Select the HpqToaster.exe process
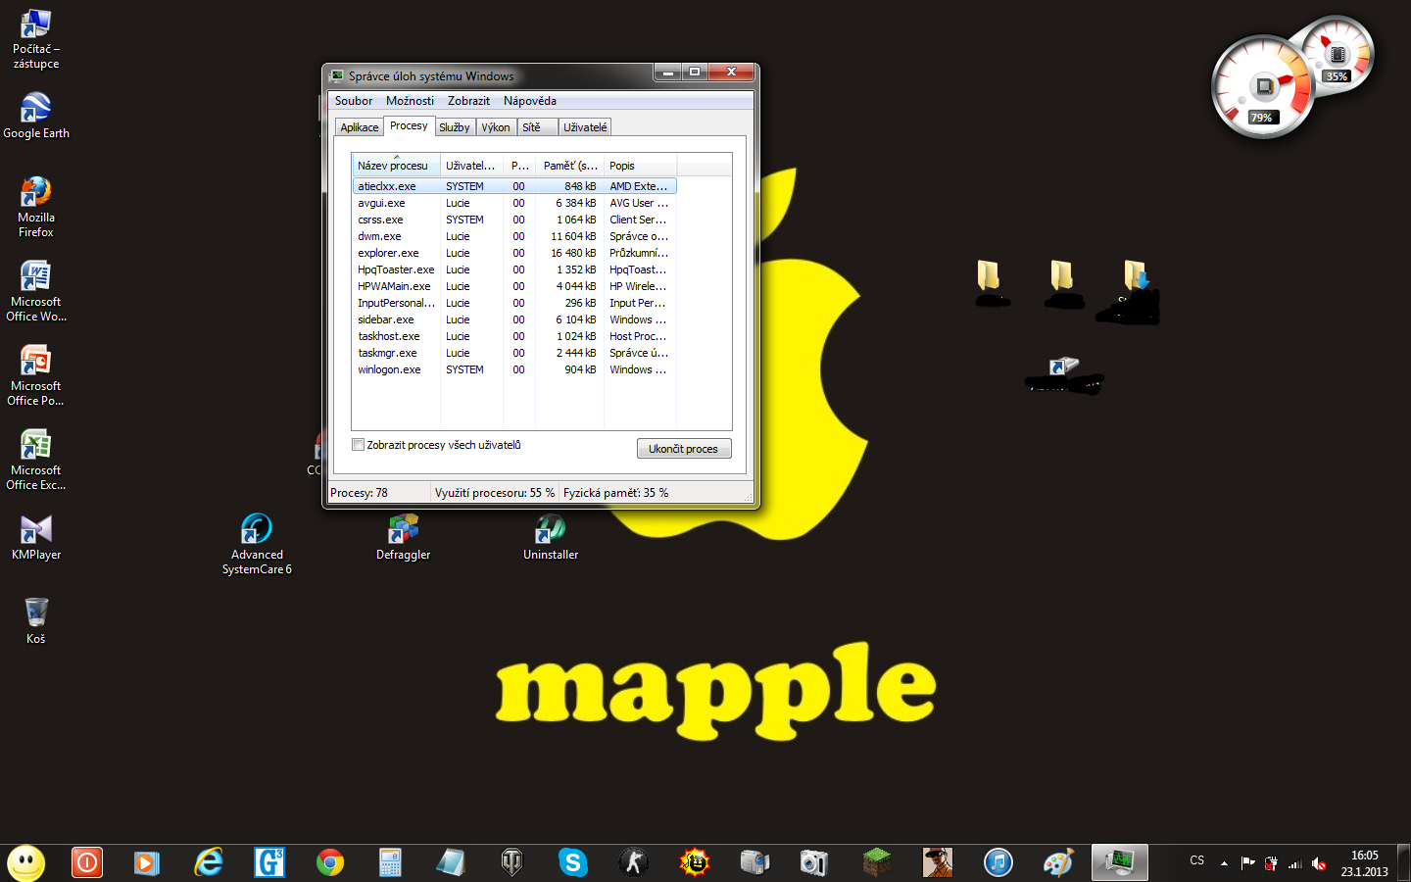 click(513, 269)
